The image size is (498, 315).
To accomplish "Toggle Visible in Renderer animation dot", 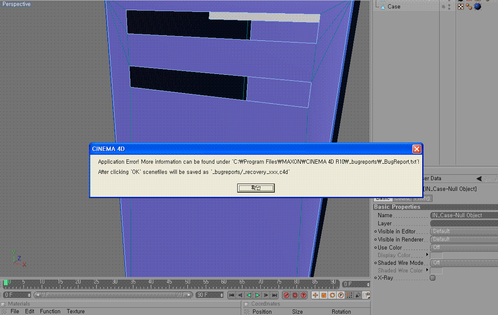I will pyautogui.click(x=375, y=240).
